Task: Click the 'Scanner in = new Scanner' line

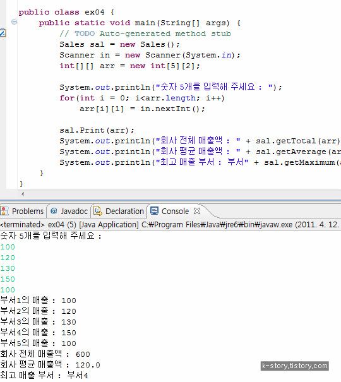Action: [x=150, y=55]
